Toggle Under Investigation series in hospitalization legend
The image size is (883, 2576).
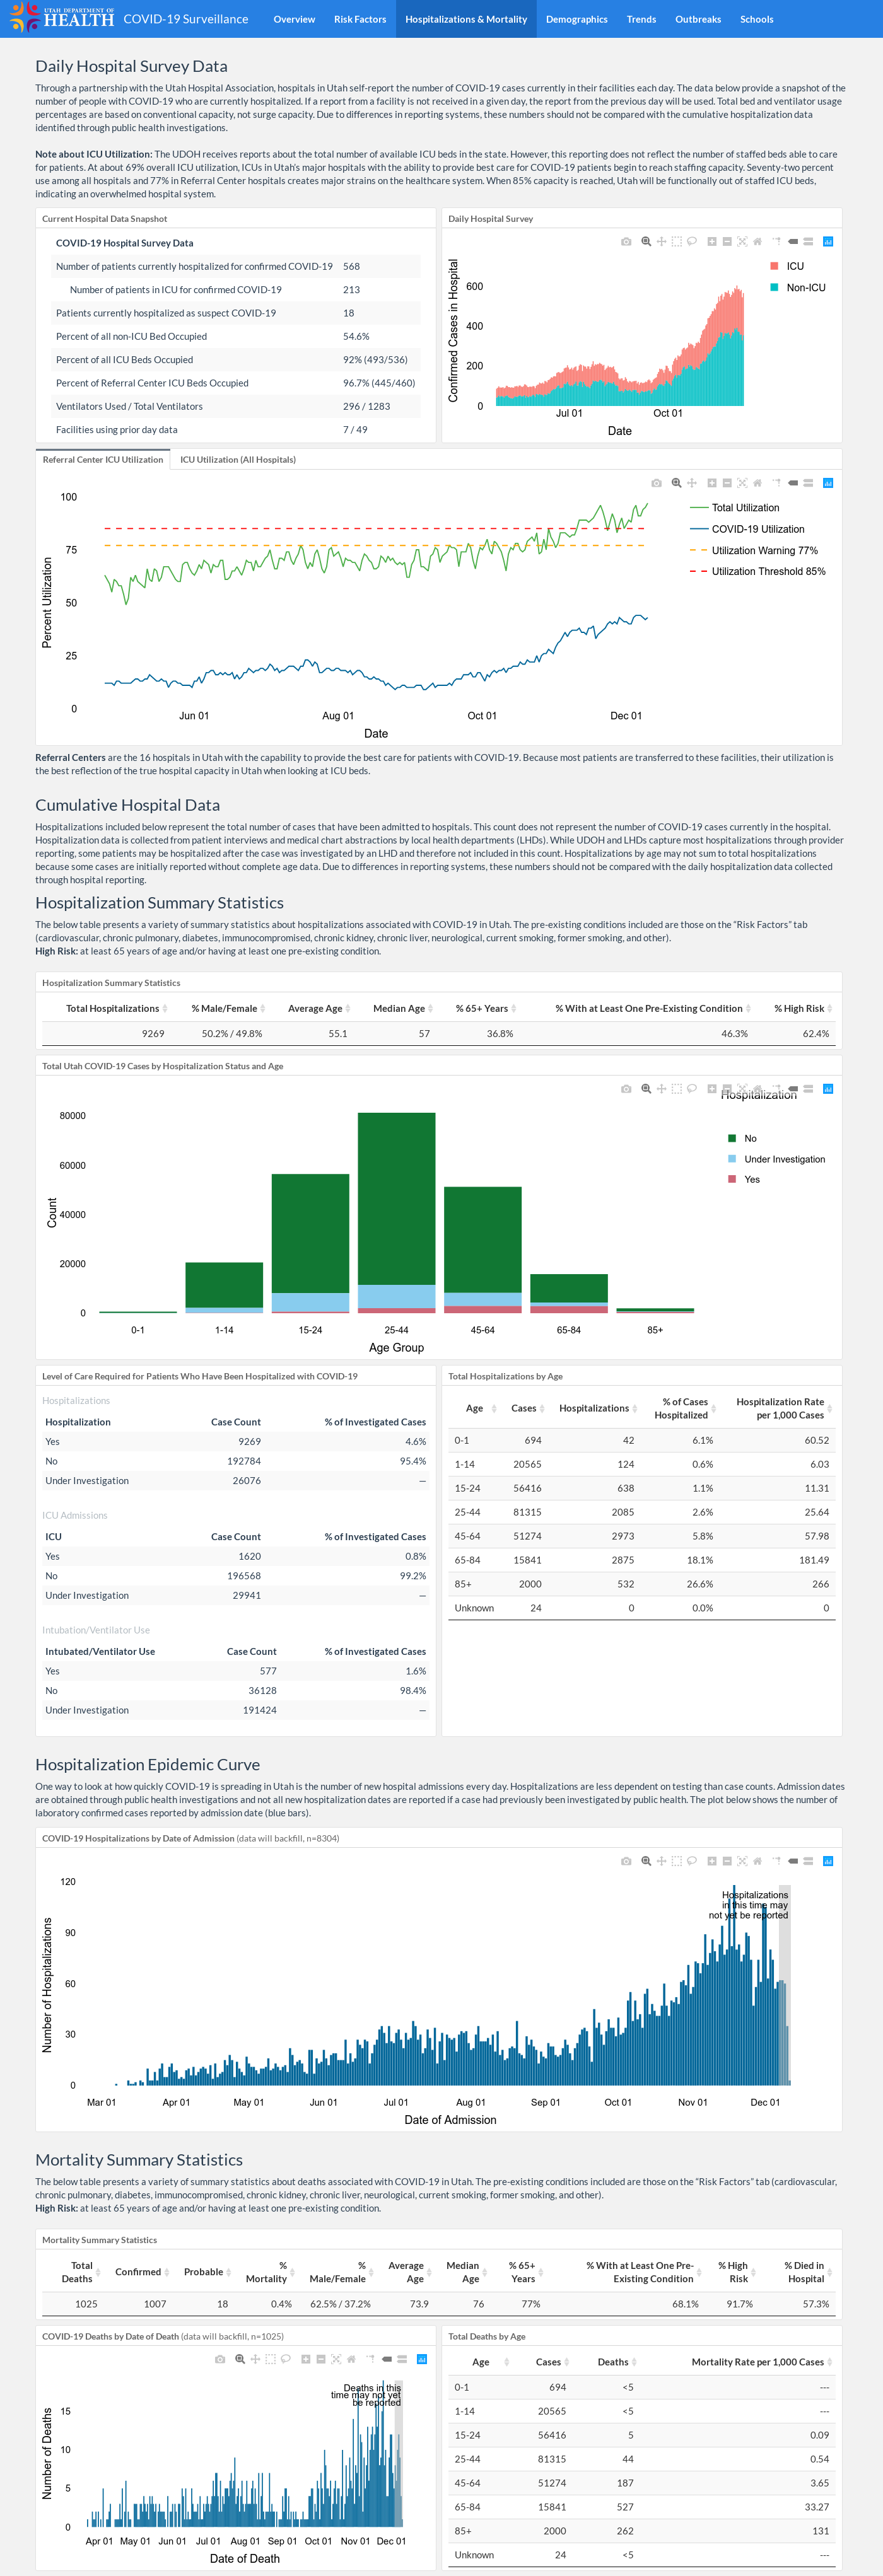[x=776, y=1159]
